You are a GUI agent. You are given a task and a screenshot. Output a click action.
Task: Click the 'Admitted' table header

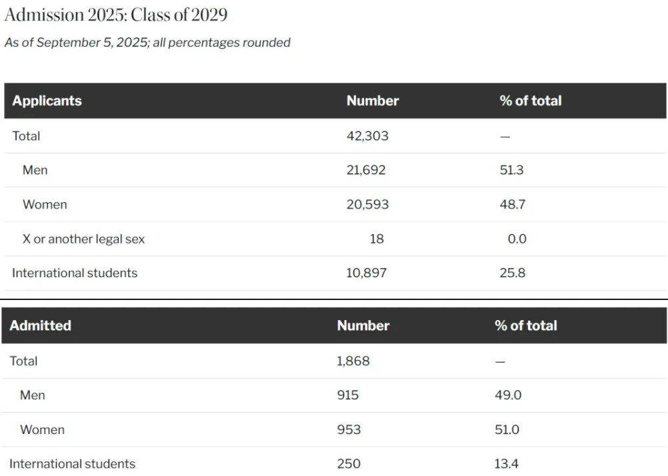click(40, 325)
